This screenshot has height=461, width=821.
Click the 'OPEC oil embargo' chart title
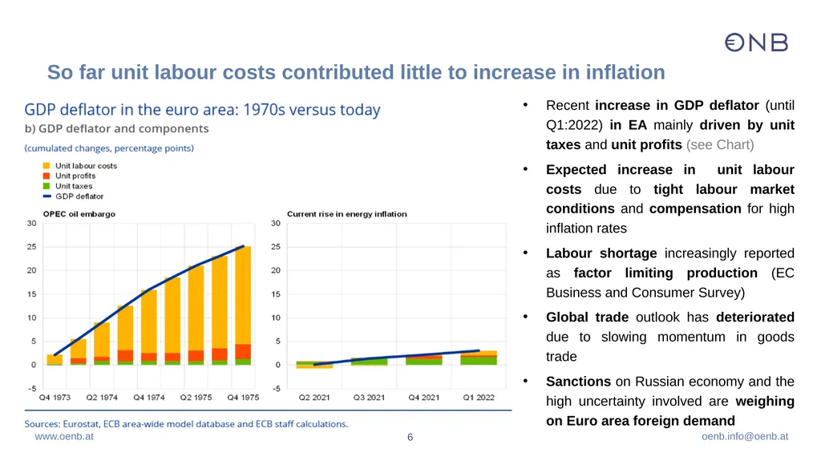[x=79, y=214]
